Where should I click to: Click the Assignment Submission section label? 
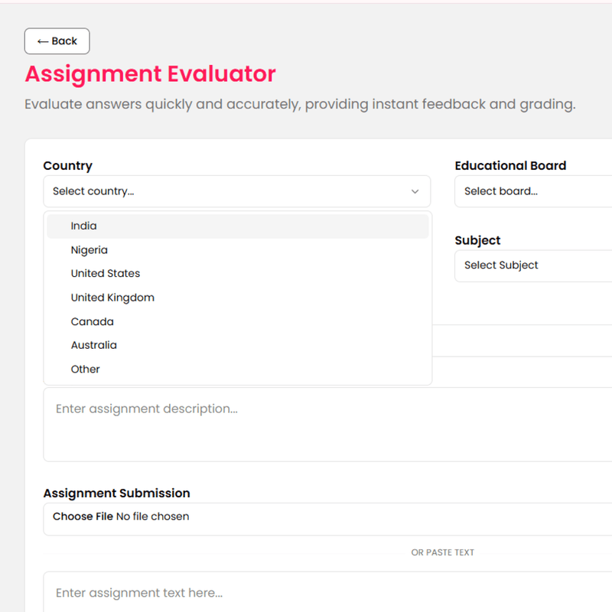[x=116, y=493]
